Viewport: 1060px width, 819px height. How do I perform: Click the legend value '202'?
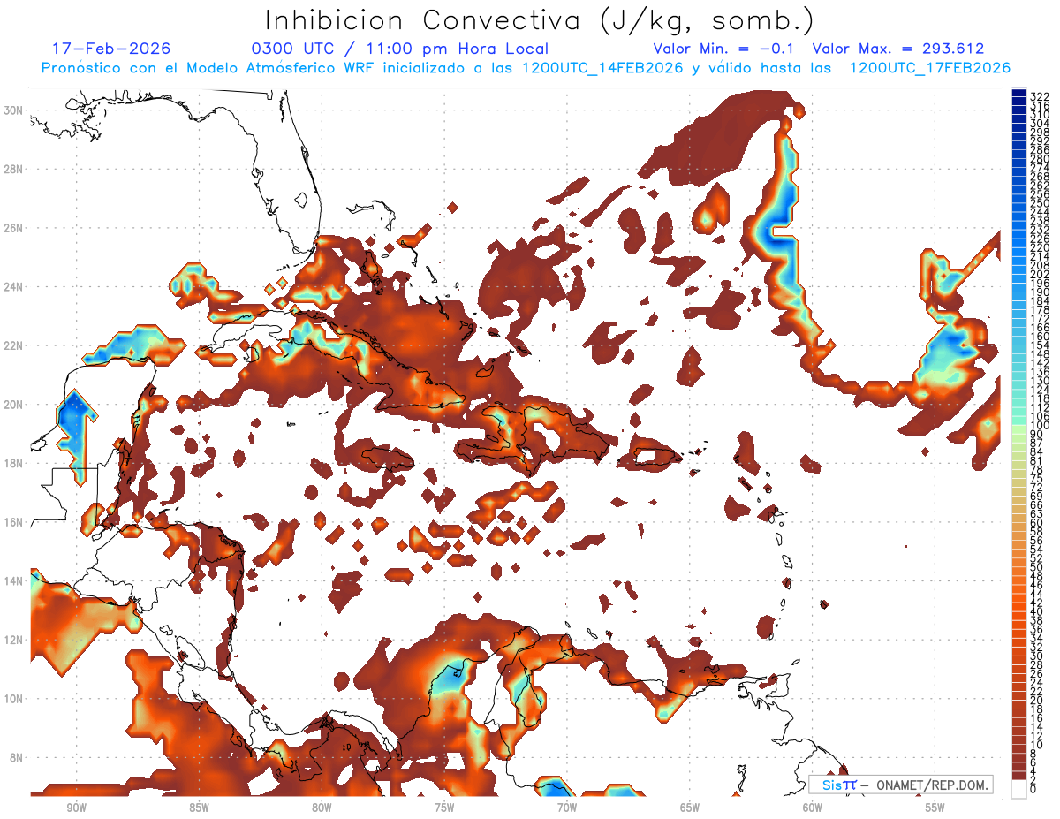pyautogui.click(x=1040, y=274)
